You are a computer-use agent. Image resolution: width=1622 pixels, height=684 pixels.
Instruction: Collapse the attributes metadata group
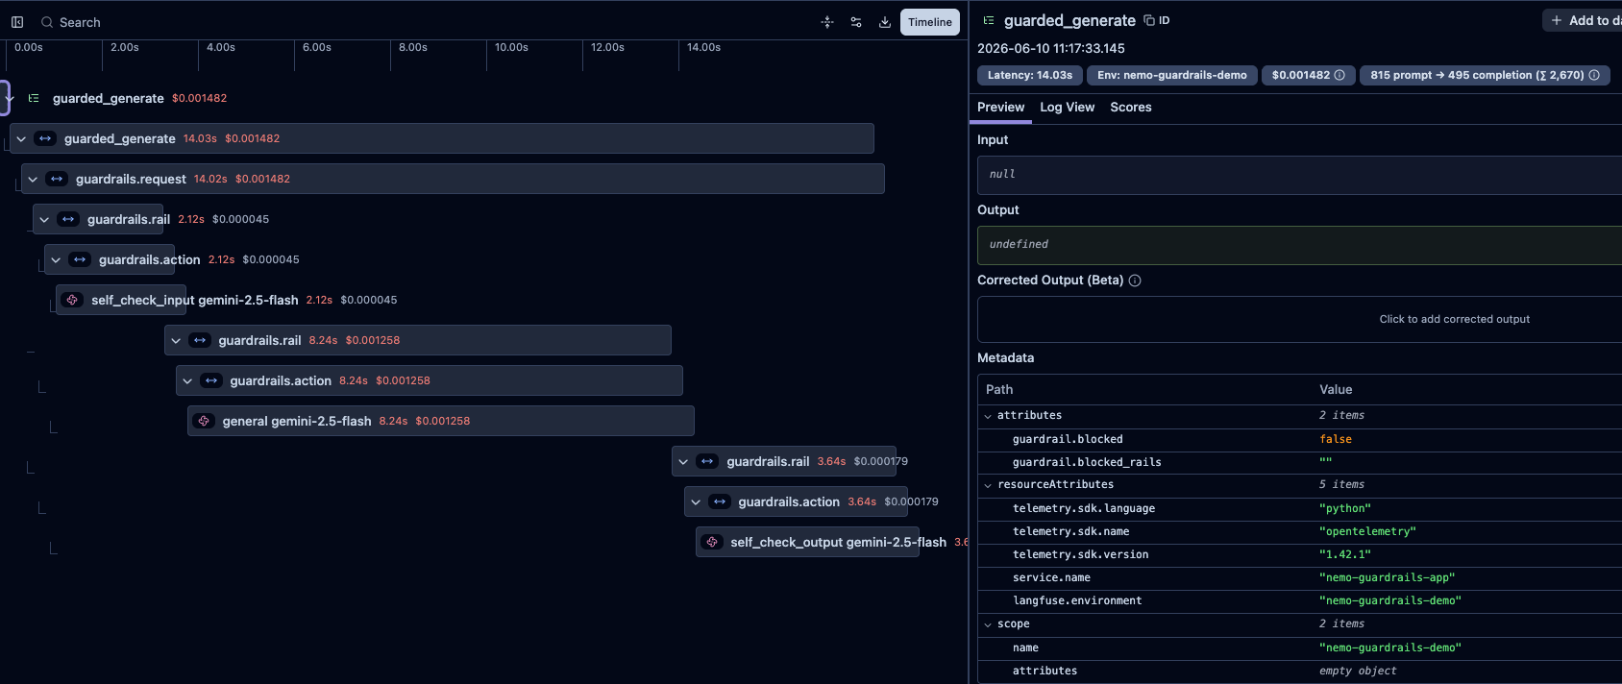coord(988,416)
